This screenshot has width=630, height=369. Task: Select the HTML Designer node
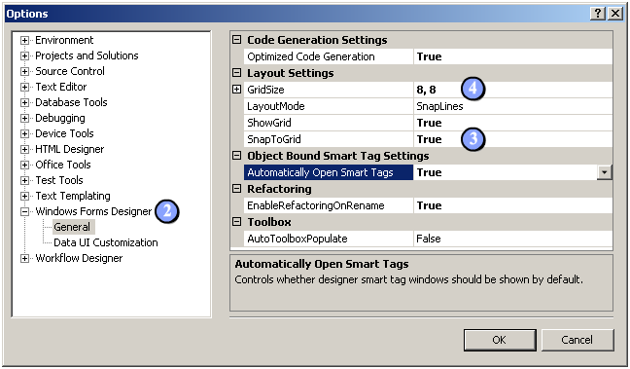[69, 149]
